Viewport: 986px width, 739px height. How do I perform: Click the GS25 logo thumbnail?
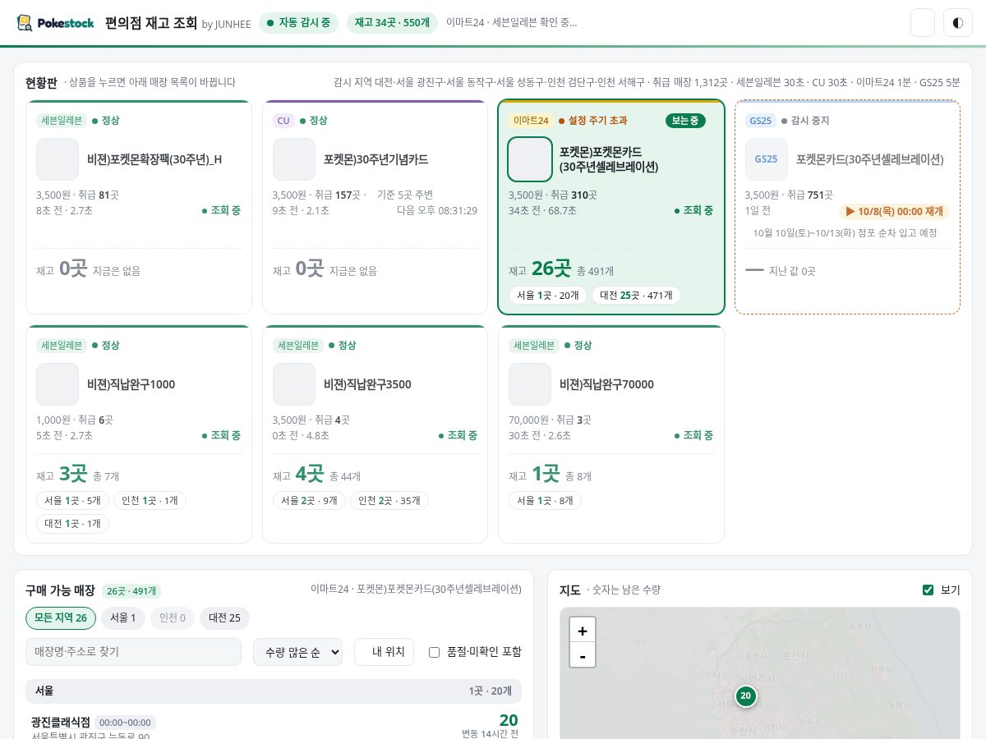767,159
